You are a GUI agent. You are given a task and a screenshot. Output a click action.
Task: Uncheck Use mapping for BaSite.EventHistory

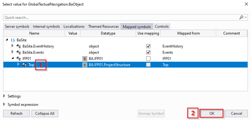tap(148, 46)
